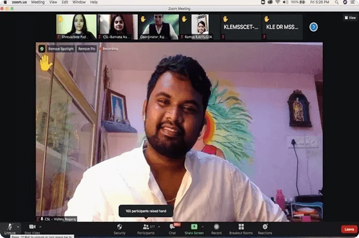359x238 pixels.
Task: Select Coordinator Raj... video thumbnail
Action: click(159, 27)
